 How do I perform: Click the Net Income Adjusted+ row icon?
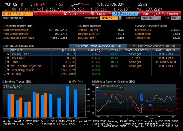point(8,66)
